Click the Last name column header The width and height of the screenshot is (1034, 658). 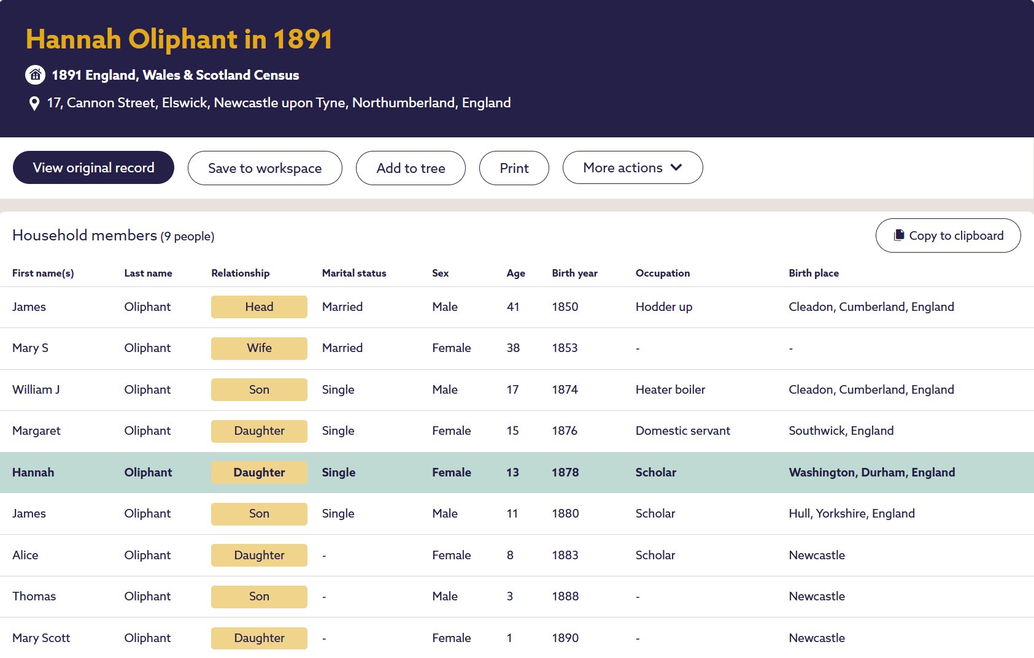tap(148, 273)
